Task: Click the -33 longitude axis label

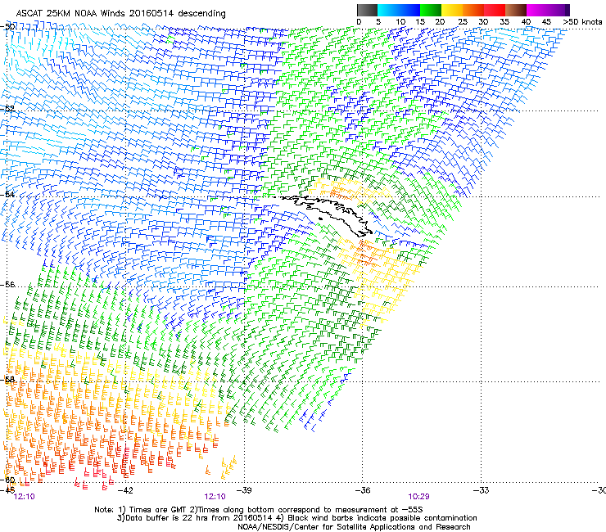Action: (x=481, y=490)
